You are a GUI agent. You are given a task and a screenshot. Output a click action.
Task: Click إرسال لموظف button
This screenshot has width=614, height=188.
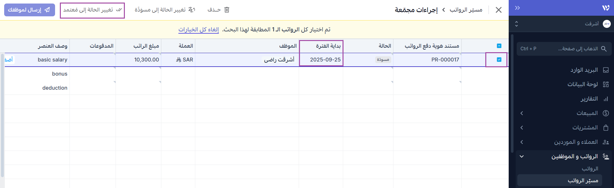(29, 10)
